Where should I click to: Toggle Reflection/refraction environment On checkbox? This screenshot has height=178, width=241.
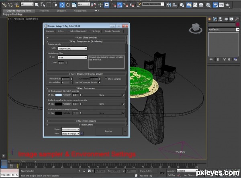point(49,104)
